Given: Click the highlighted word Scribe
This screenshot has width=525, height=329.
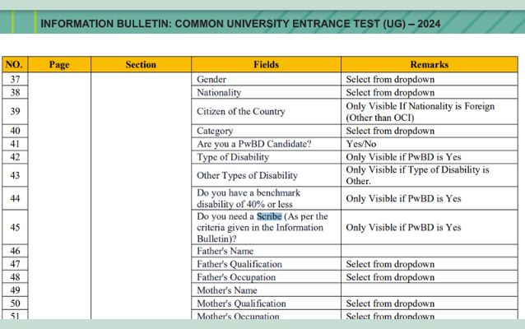Looking at the screenshot, I should coord(269,216).
